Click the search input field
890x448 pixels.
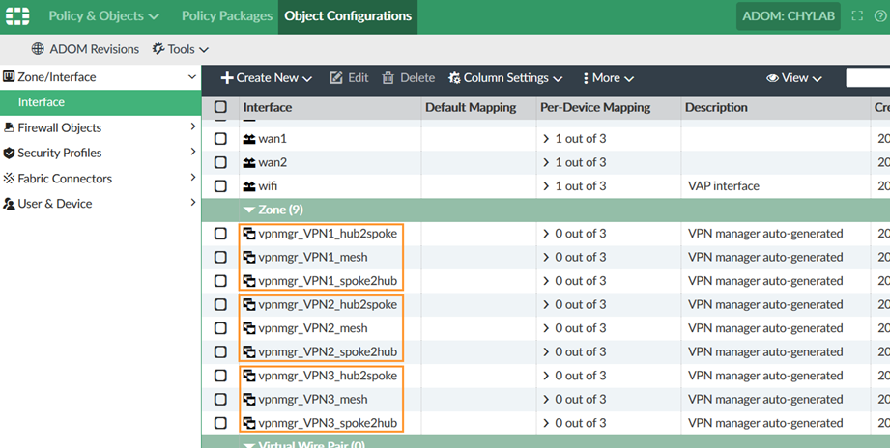[868, 77]
